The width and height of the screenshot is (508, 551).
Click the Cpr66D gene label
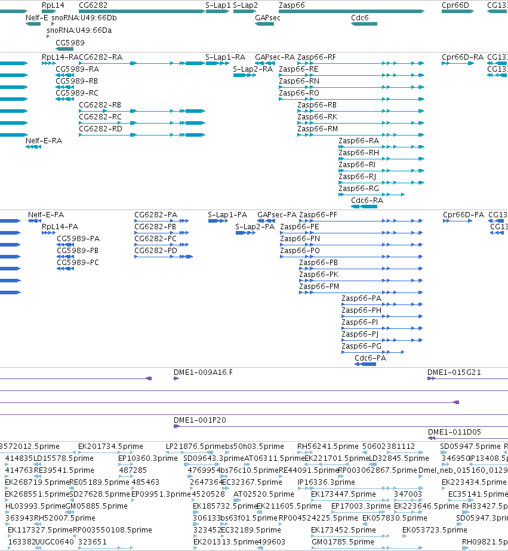coord(455,5)
